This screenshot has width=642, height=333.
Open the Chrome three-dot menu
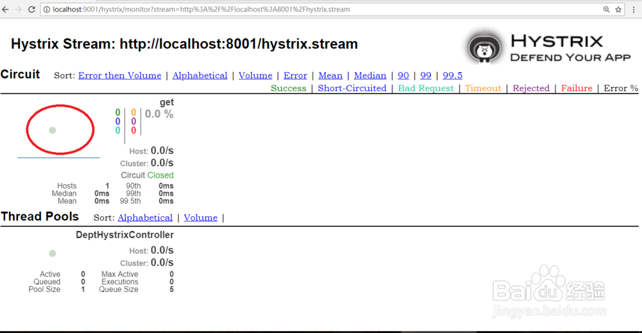634,10
